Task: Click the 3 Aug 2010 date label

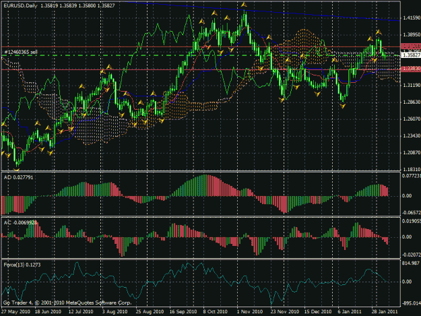Action: click(115, 312)
